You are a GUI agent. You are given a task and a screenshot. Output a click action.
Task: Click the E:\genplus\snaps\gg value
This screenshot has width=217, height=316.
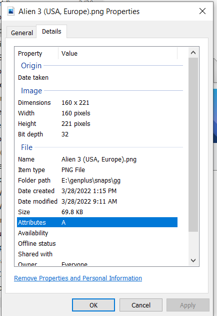pyautogui.click(x=91, y=181)
